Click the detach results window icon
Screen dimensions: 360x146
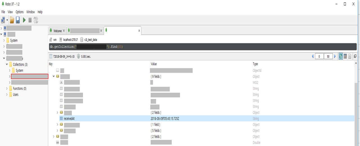click(355, 56)
